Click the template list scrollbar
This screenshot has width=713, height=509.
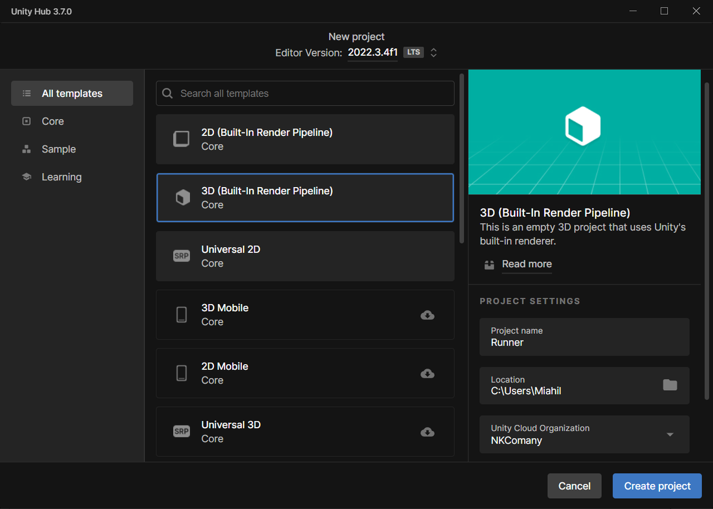(x=462, y=157)
